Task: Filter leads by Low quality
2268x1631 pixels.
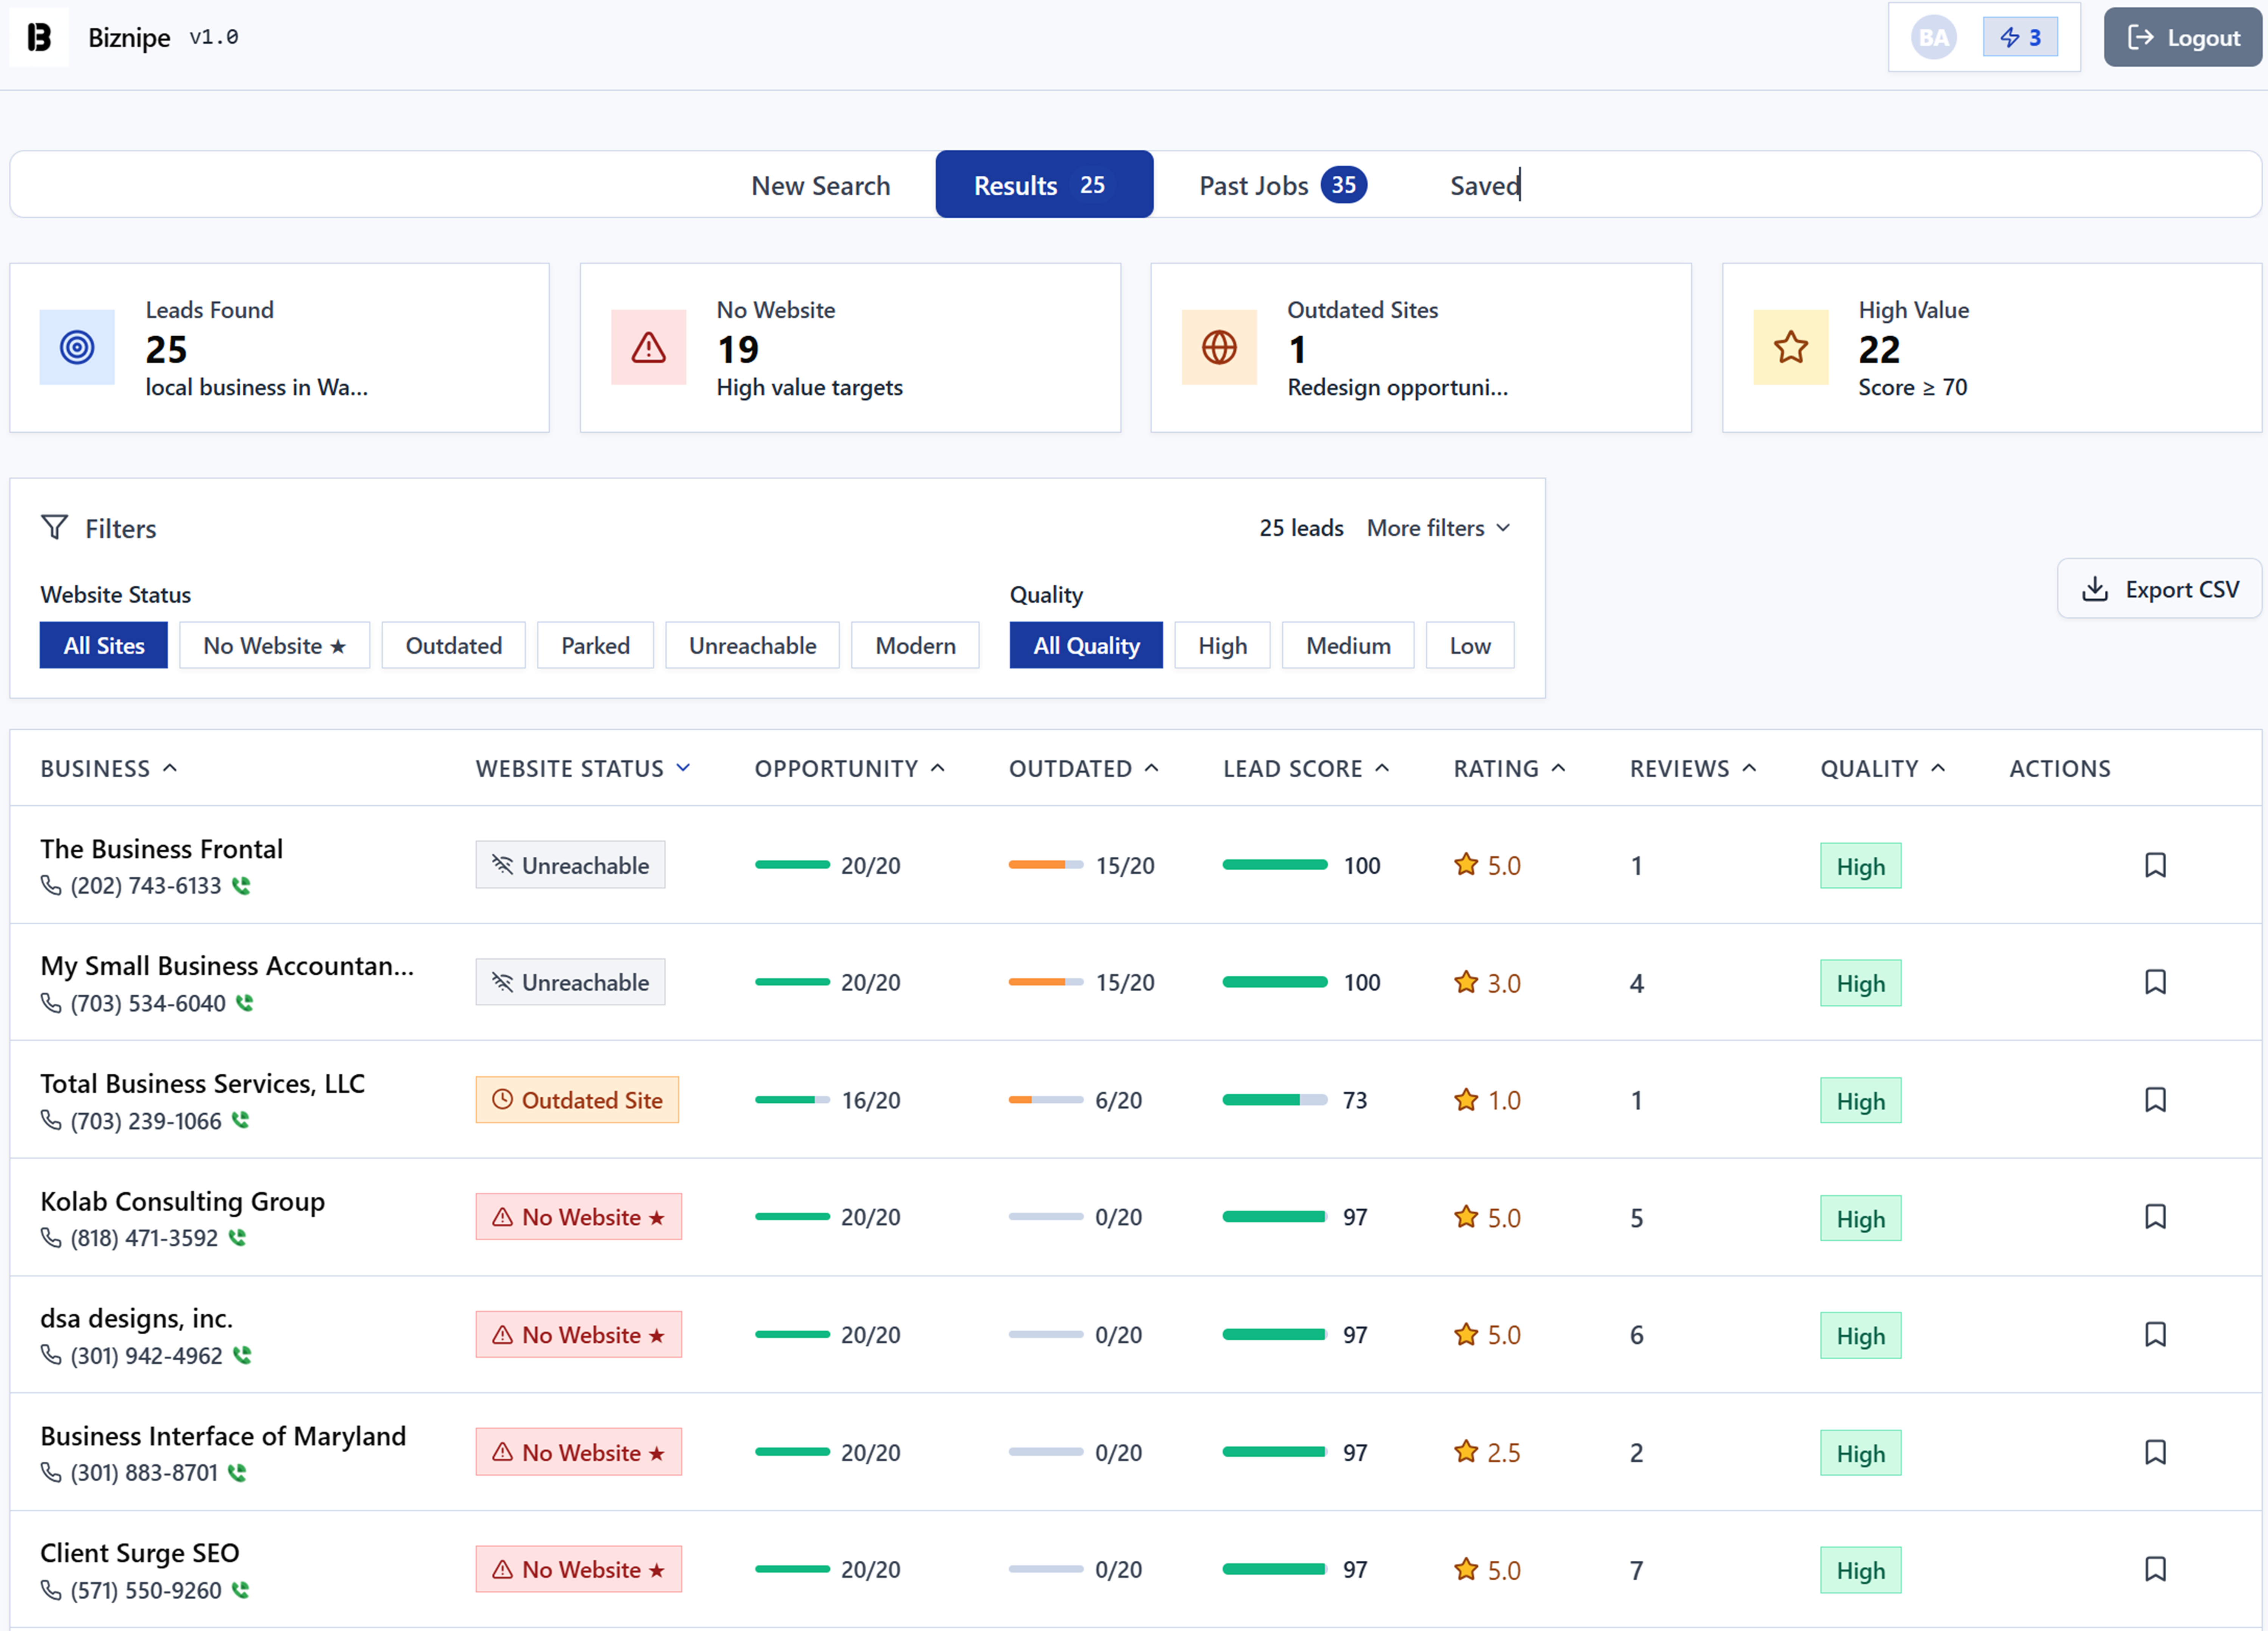Action: [x=1470, y=645]
